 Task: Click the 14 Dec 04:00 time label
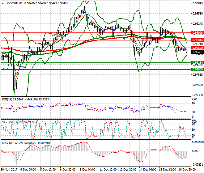click(x=147, y=170)
